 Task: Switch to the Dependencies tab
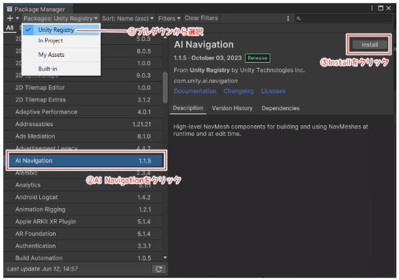point(280,108)
